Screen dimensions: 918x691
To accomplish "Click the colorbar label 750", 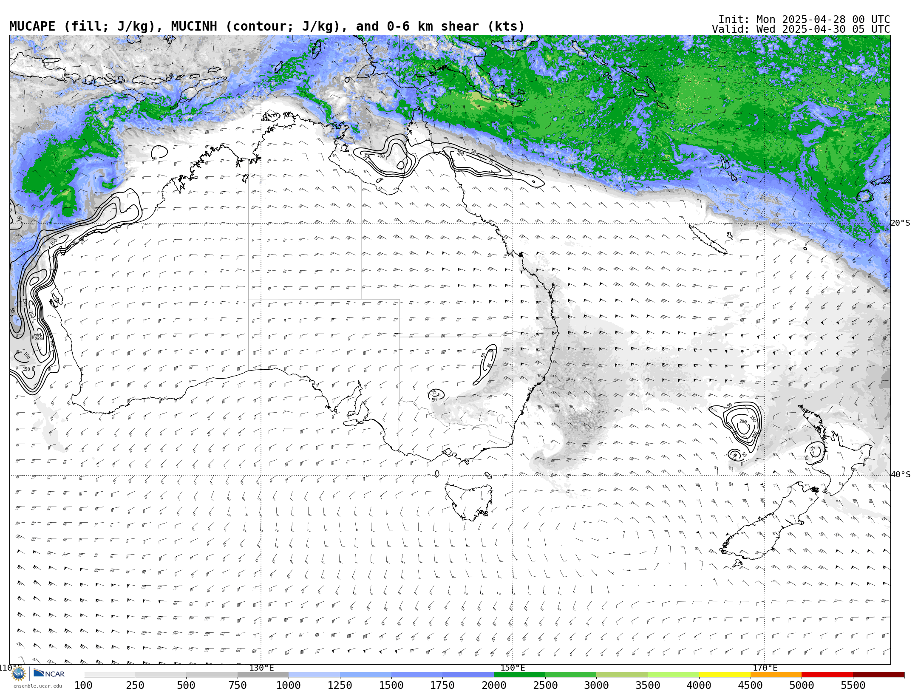I will coord(238,685).
